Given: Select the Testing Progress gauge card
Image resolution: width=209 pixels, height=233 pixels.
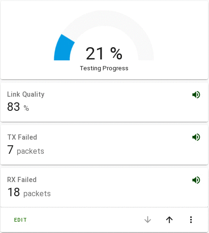Looking at the screenshot, I should [x=104, y=40].
